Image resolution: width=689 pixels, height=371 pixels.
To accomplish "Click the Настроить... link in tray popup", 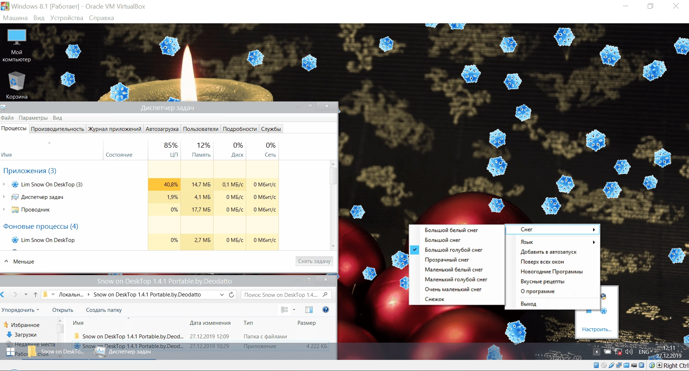I will pyautogui.click(x=596, y=329).
